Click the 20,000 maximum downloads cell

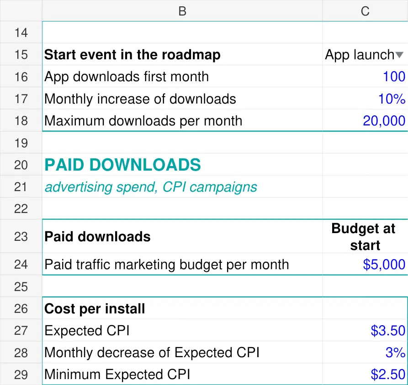point(366,120)
